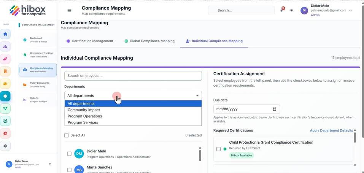
Task: Click the MS avatar for Marta Sanchez
Action: click(x=79, y=170)
